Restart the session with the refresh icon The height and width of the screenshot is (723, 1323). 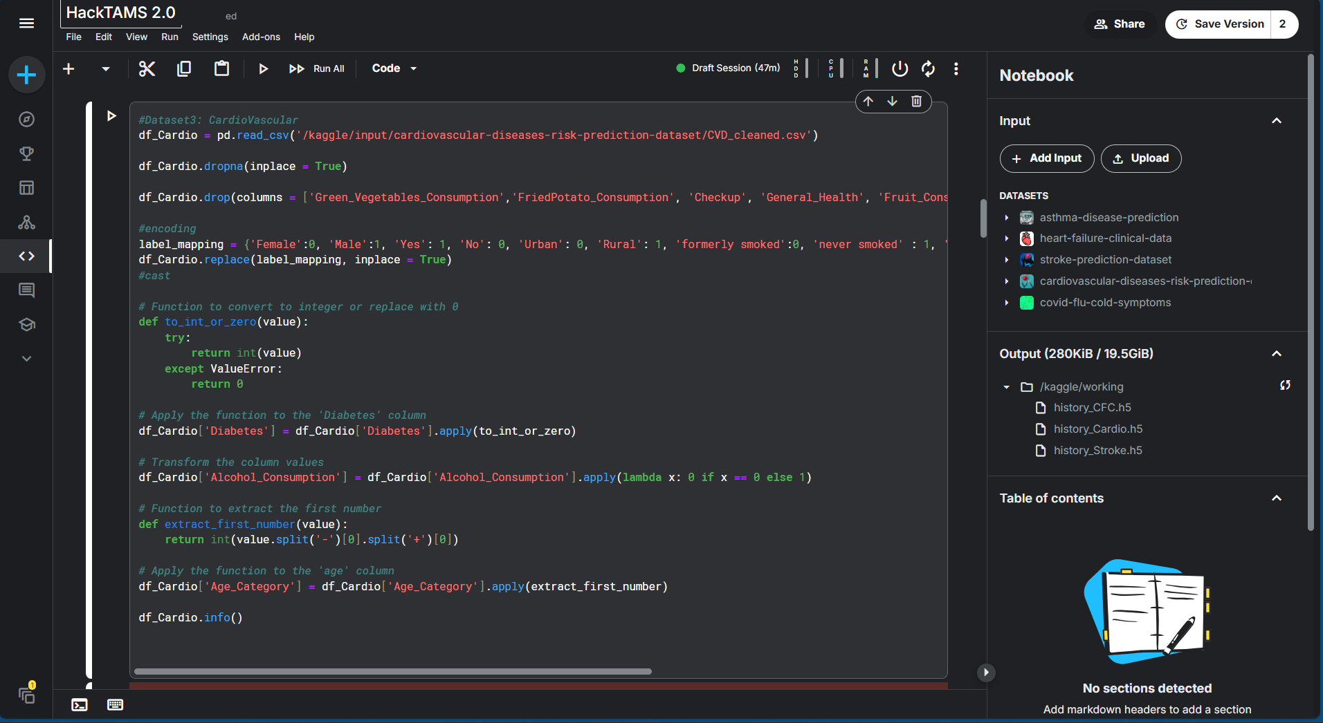point(928,68)
